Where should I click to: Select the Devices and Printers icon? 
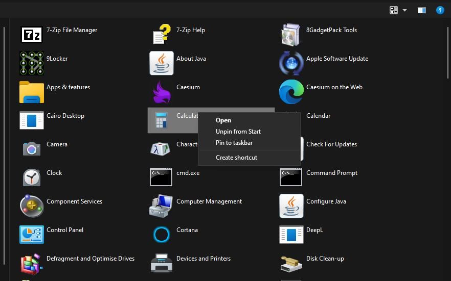coord(161,263)
